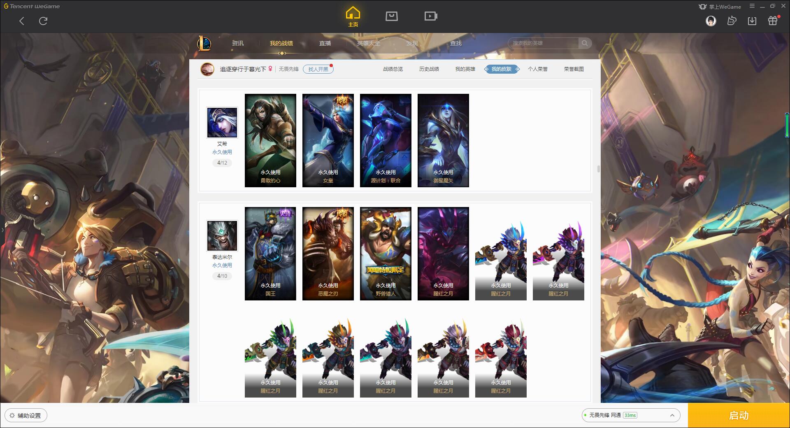
Task: Switch to 战绩总览 sub-tab
Action: [393, 69]
